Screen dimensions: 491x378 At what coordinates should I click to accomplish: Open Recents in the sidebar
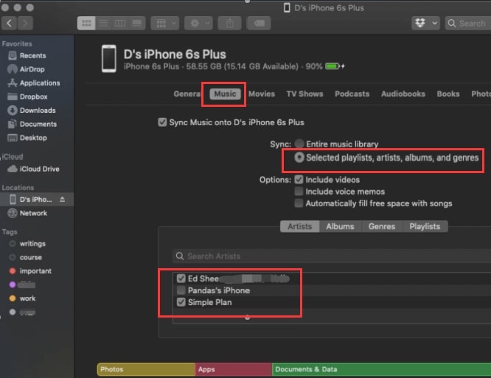pos(32,56)
